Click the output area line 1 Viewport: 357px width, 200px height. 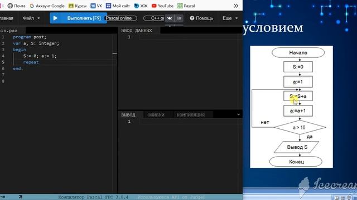[191, 121]
